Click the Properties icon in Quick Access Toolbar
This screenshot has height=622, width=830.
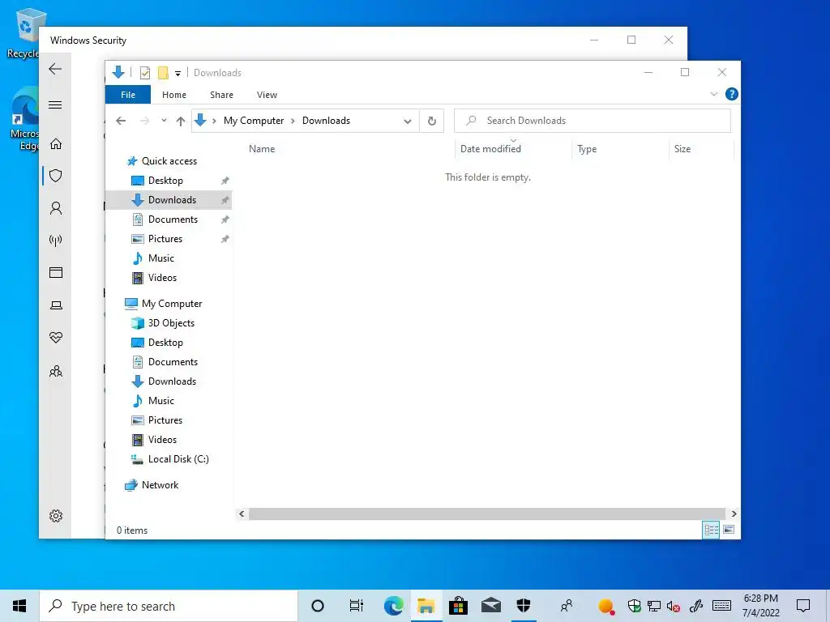pos(145,72)
